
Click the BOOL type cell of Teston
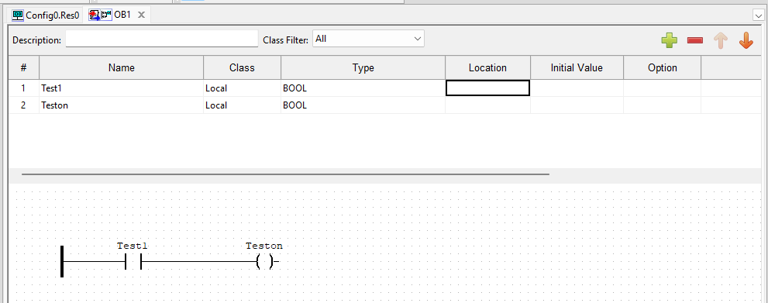click(x=363, y=105)
